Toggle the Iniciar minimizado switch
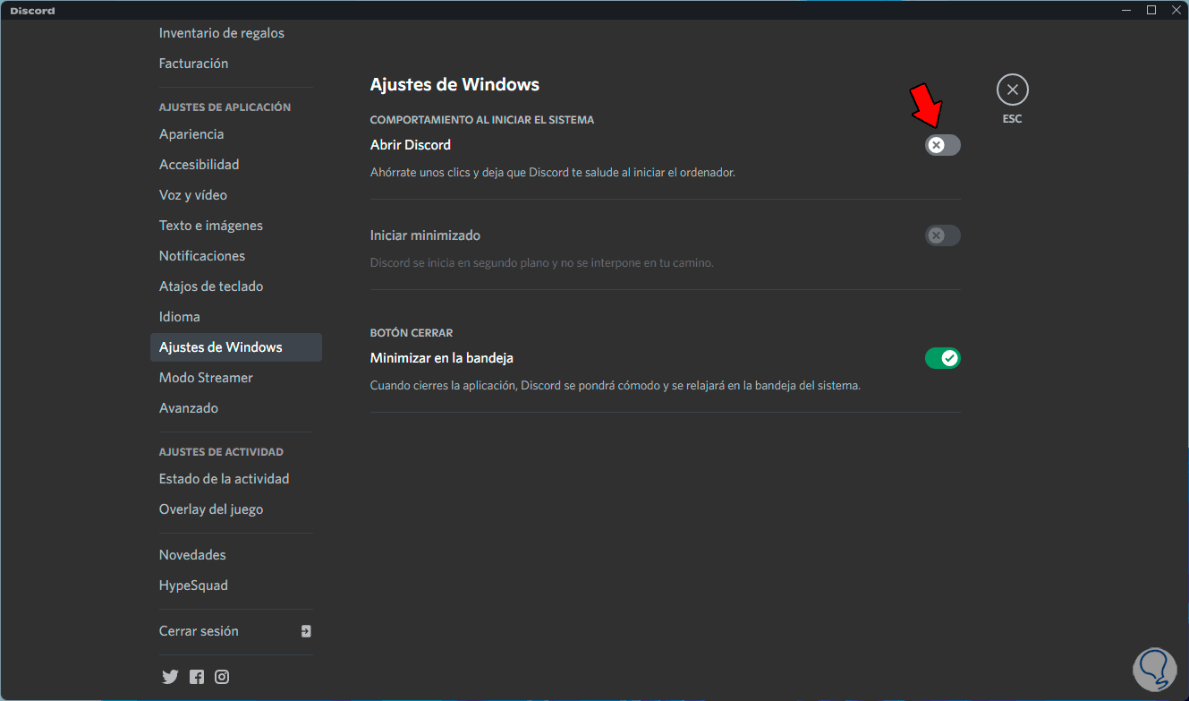Image resolution: width=1189 pixels, height=701 pixels. point(943,235)
